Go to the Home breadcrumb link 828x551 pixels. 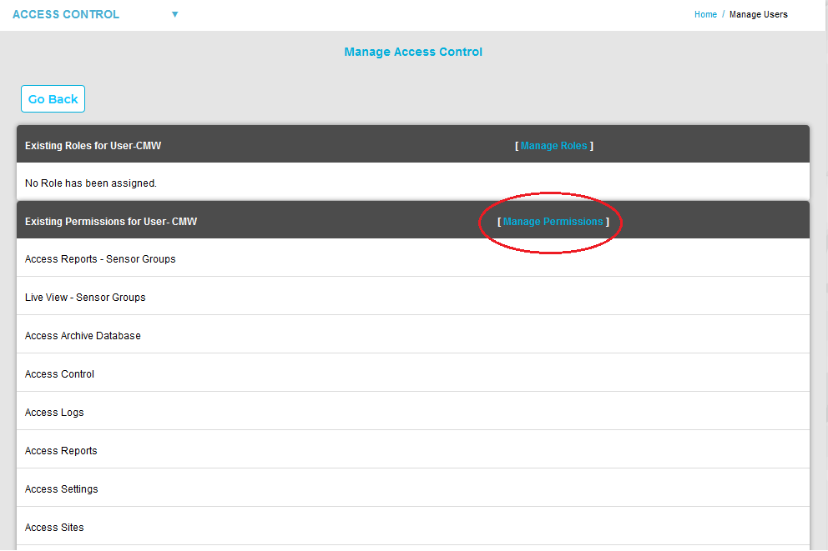coord(705,14)
